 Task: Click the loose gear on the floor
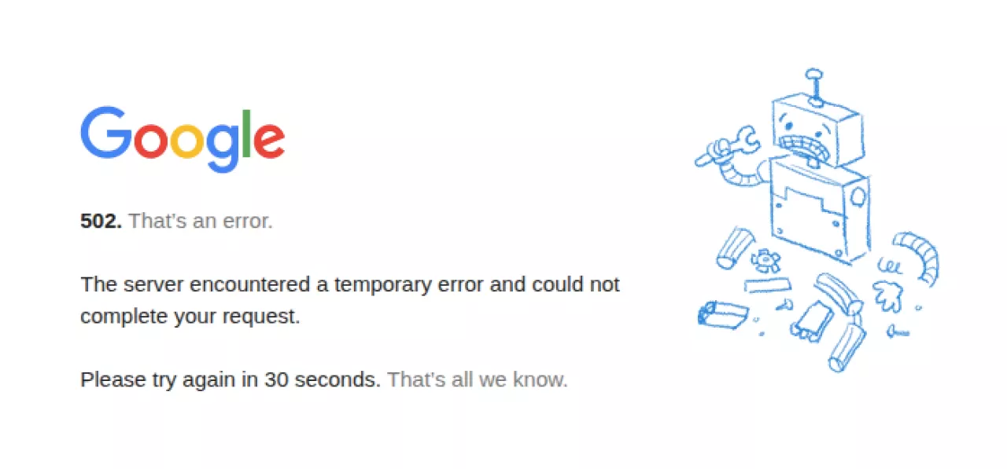(764, 259)
